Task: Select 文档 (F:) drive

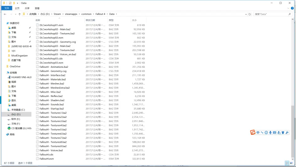Action: pos(15,124)
